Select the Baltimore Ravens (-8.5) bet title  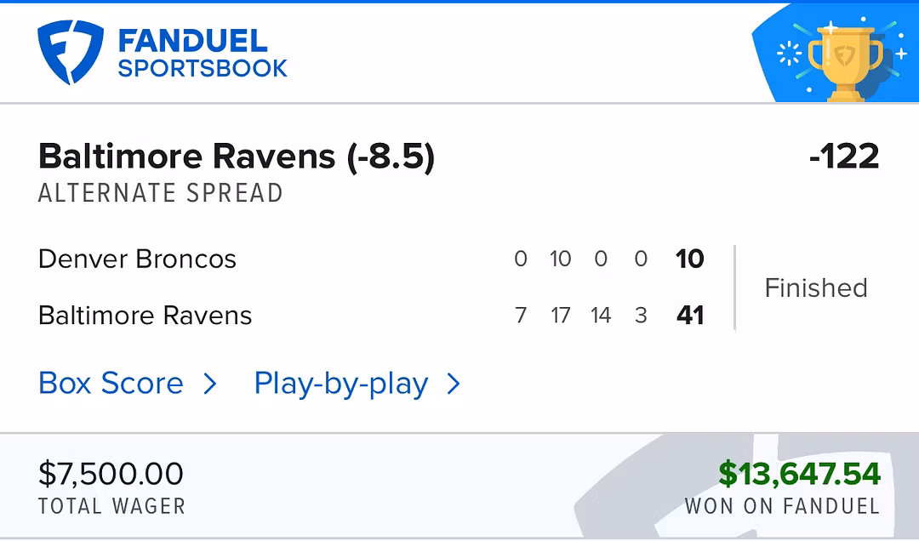237,157
